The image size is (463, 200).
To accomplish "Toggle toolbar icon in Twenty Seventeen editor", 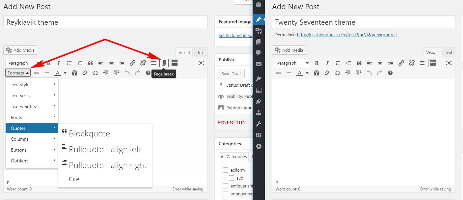I will [x=433, y=63].
